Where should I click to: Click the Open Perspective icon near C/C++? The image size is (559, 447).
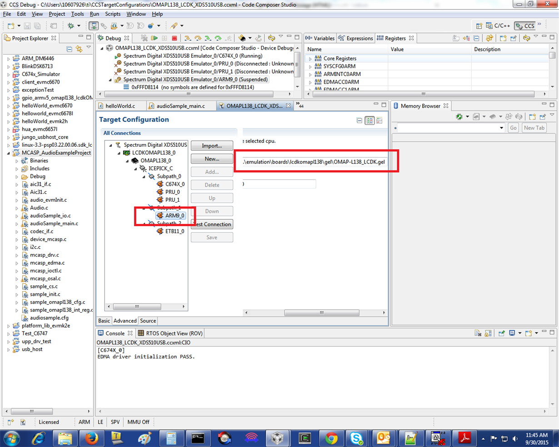pyautogui.click(x=479, y=26)
